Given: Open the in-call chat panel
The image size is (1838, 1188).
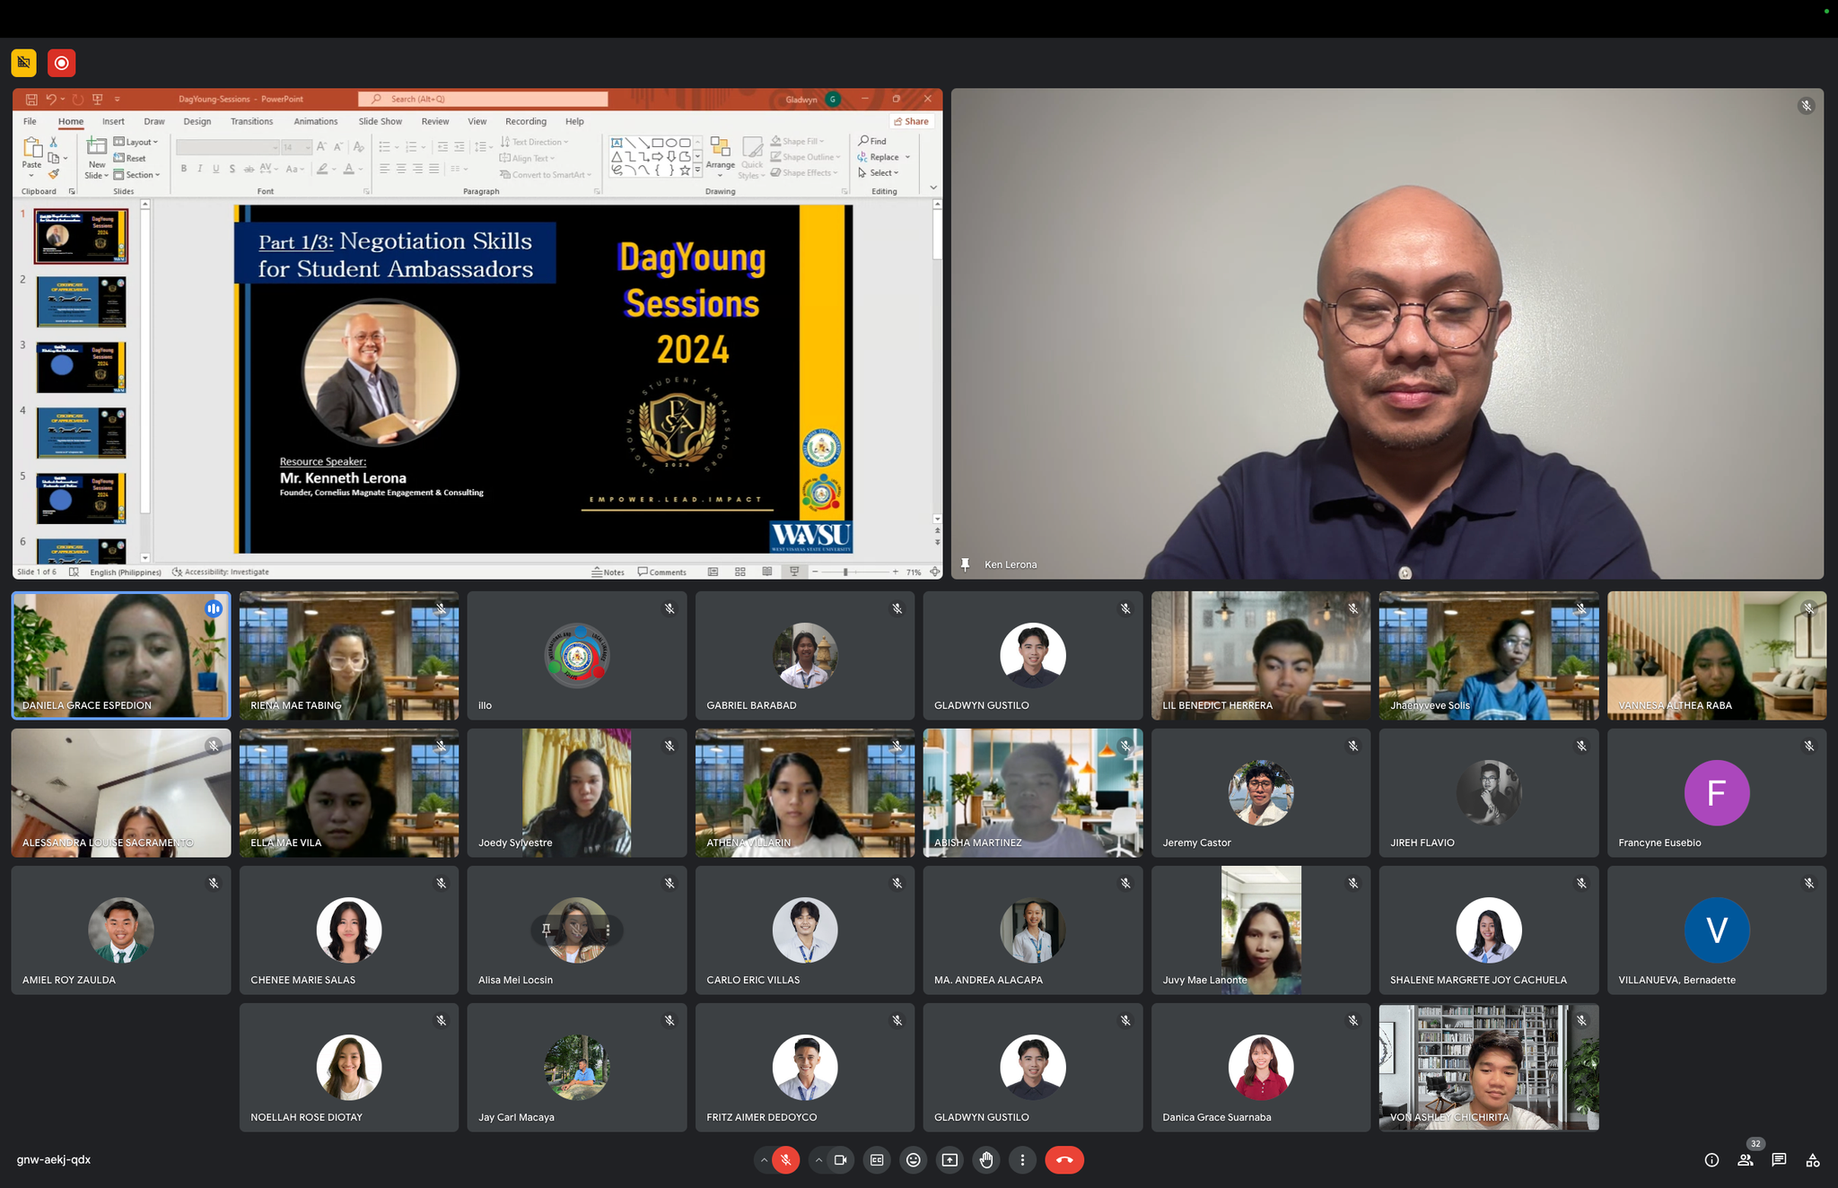Looking at the screenshot, I should [x=1779, y=1160].
